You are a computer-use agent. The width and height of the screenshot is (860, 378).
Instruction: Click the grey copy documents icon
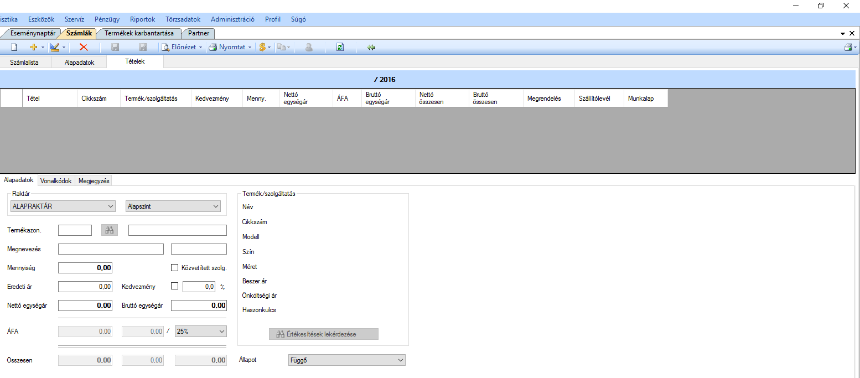[x=281, y=48]
